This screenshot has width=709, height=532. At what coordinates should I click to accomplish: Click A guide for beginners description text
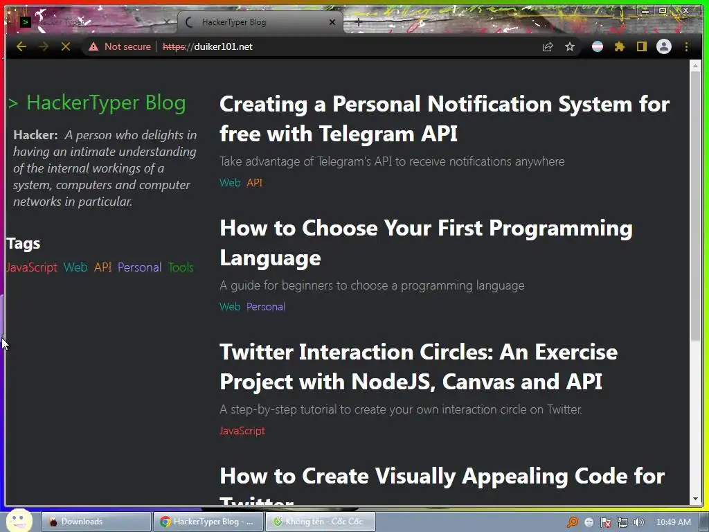(372, 285)
